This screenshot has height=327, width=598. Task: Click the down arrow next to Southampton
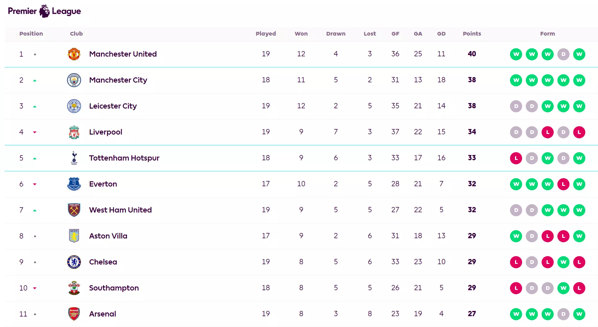tap(35, 288)
